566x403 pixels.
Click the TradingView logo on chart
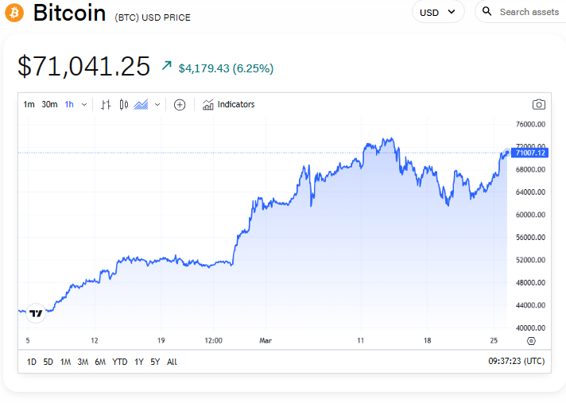point(36,312)
